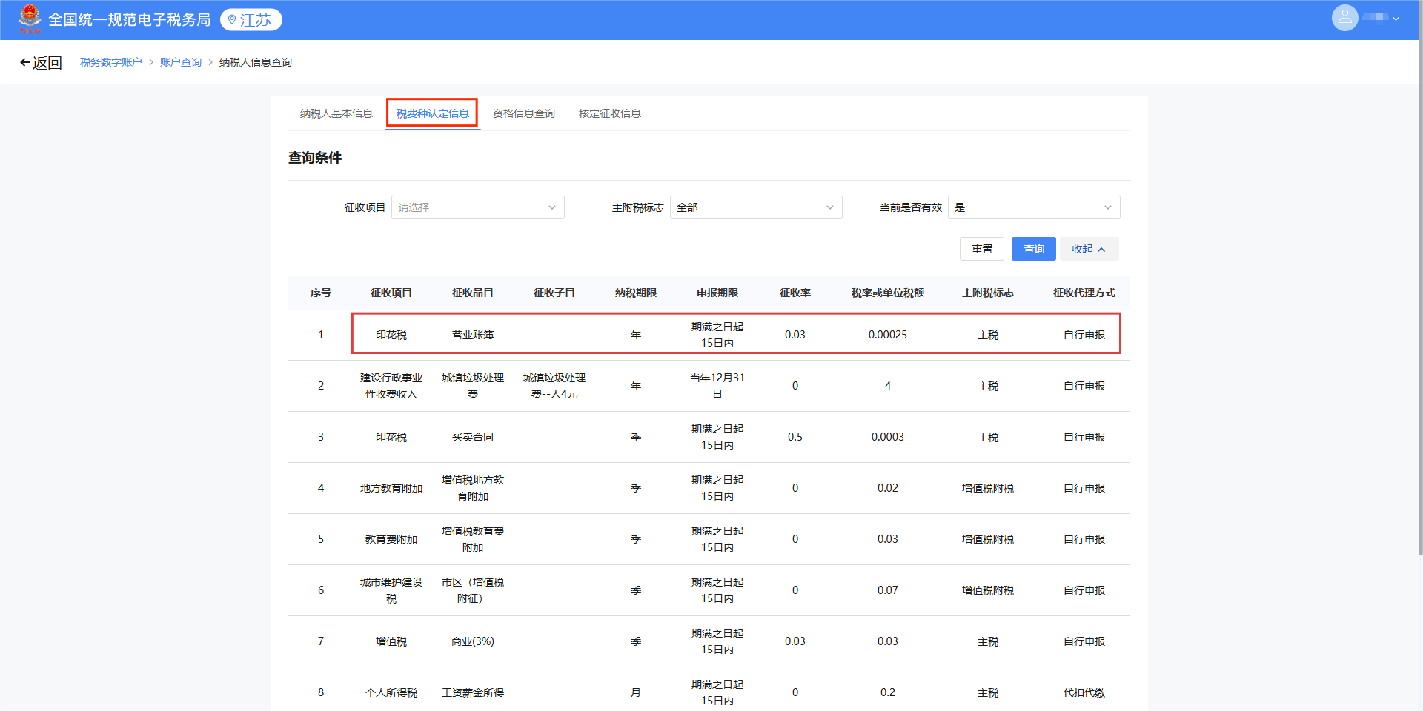
Task: Open 账户查询 breadcrumb link
Action: pyautogui.click(x=180, y=62)
